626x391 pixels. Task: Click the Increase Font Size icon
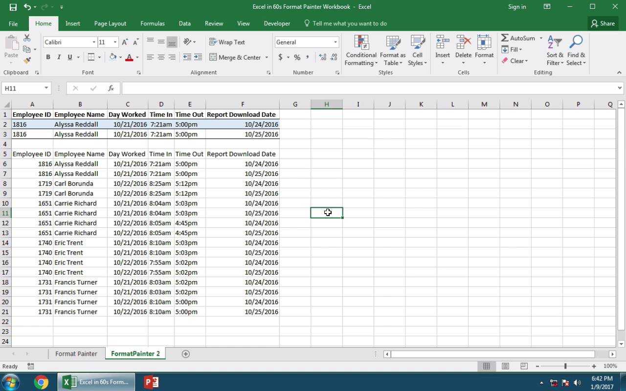[125, 42]
